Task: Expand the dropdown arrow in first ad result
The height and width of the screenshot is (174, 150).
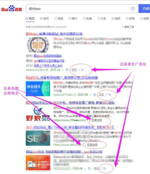Action: coord(63,70)
